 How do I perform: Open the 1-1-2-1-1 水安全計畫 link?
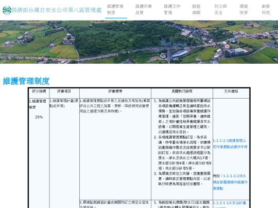[230, 204]
